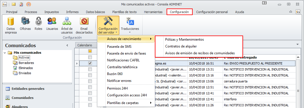Screen dimensions: 304x108
Task: Uncheck the row dated 10/04/2018 16:51
Action: [x=90, y=63]
